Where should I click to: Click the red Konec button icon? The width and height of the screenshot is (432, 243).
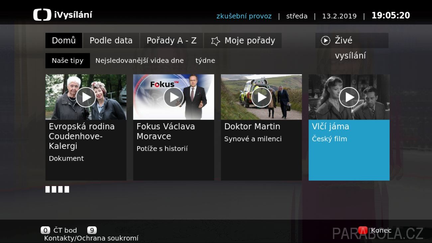tap(363, 230)
